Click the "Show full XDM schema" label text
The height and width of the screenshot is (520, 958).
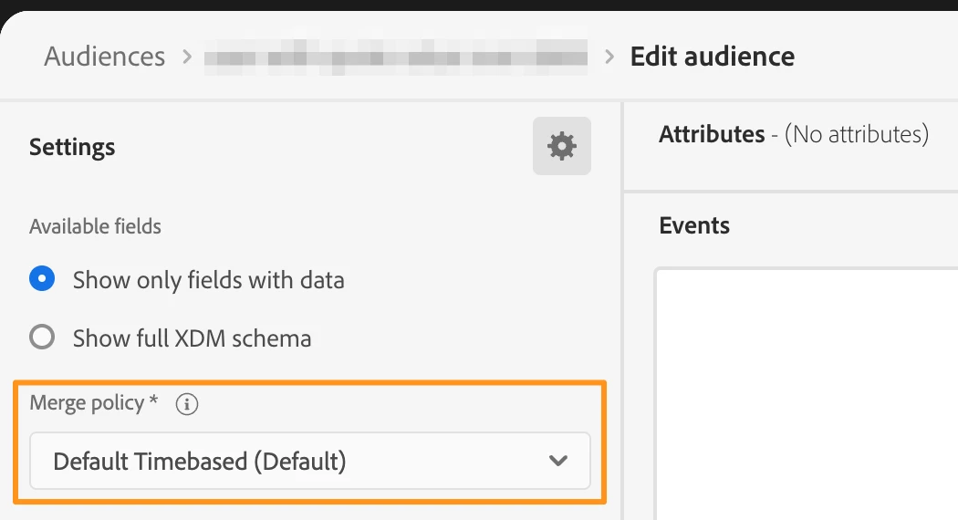tap(192, 338)
